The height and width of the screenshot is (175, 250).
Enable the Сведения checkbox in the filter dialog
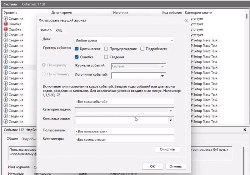106,57
